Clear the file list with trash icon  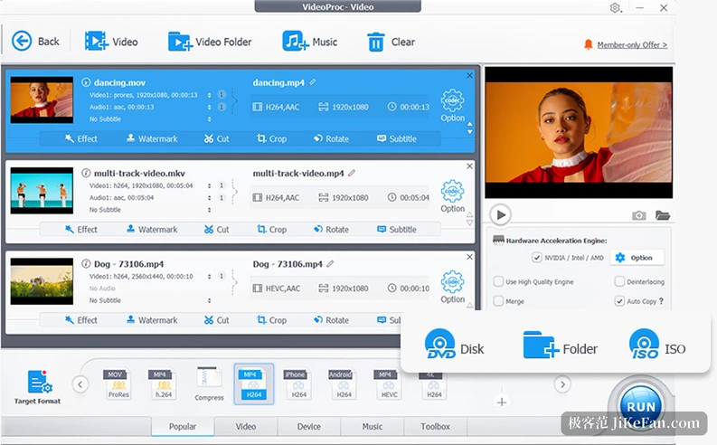(x=391, y=42)
